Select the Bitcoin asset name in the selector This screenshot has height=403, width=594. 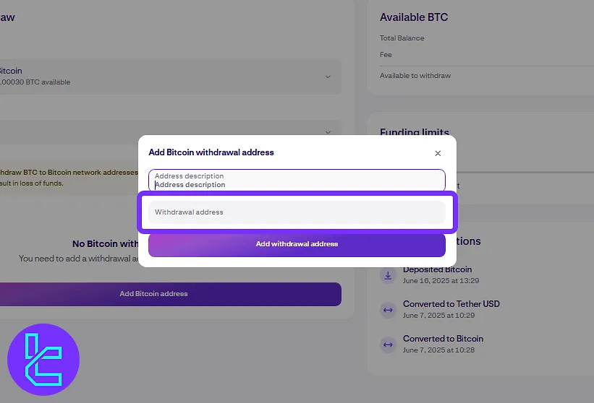click(x=10, y=71)
